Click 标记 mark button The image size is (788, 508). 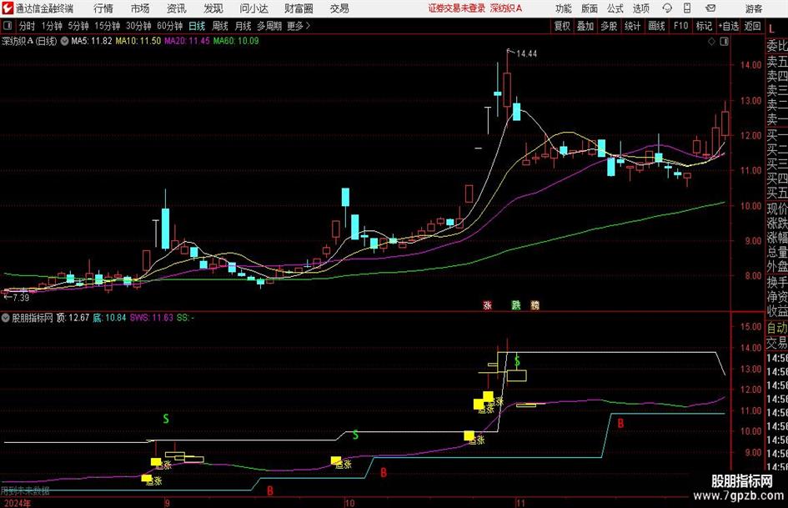[x=704, y=26]
